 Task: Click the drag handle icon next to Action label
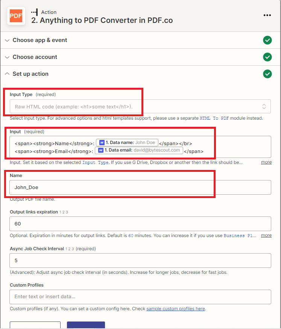coord(33,12)
